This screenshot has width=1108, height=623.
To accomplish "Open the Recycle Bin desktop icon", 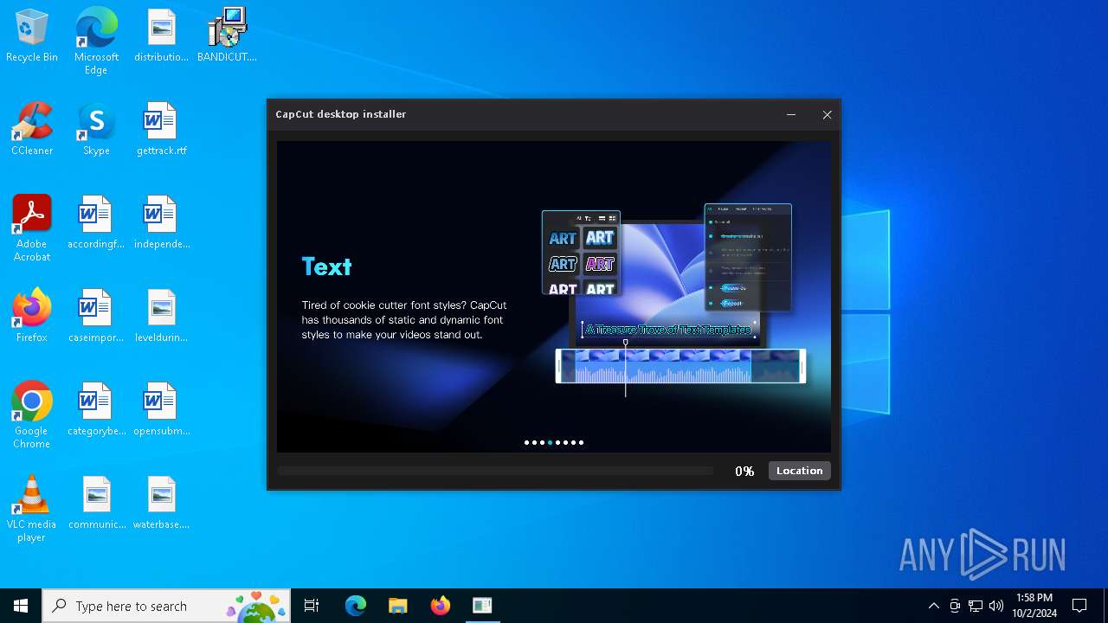I will click(x=32, y=36).
